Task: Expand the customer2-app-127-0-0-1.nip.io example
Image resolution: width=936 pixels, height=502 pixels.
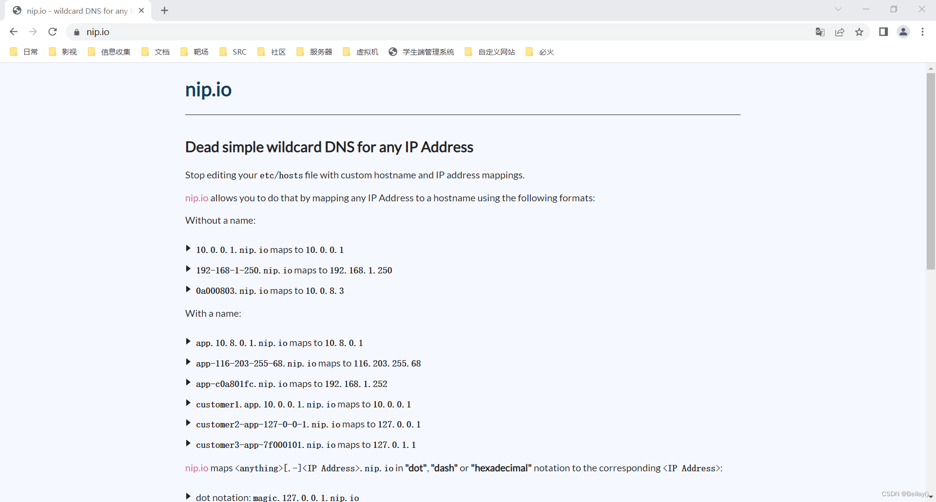Action: pyautogui.click(x=188, y=423)
